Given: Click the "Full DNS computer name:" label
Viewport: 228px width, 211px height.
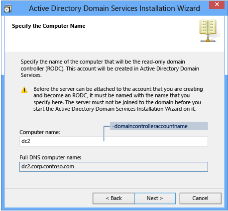Looking at the screenshot, I should point(50,157).
